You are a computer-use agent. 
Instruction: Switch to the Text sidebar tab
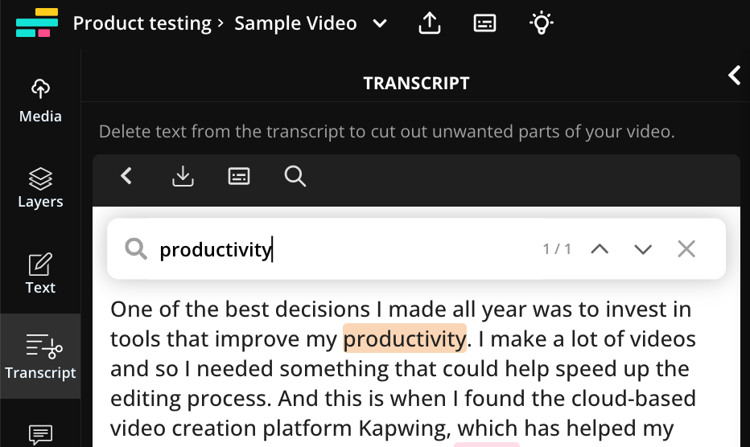(40, 273)
